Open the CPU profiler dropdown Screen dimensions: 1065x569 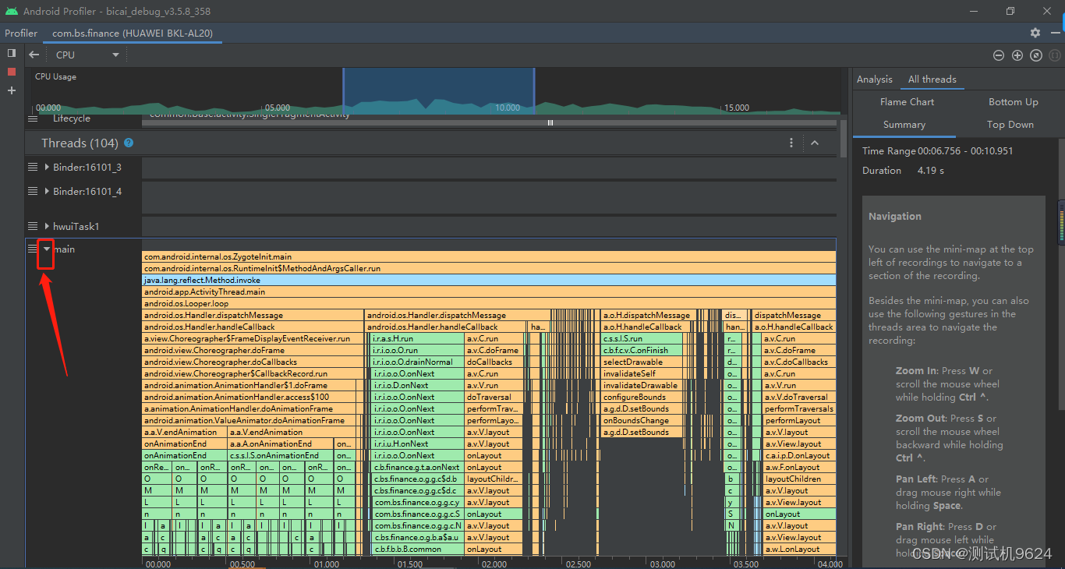87,55
